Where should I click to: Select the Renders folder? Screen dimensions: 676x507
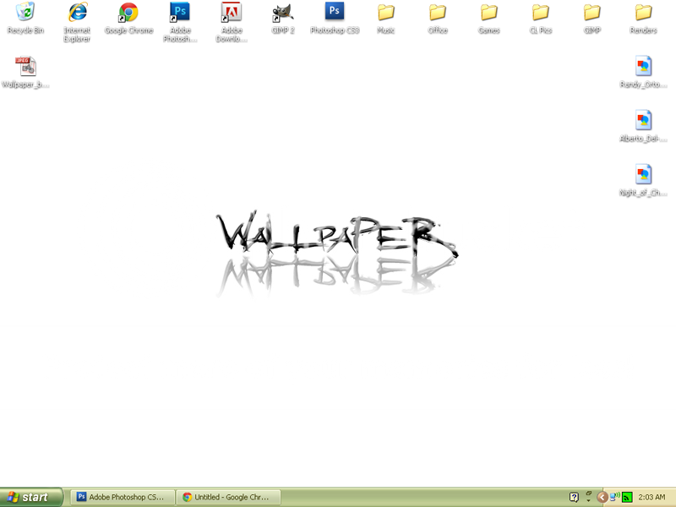tap(644, 13)
